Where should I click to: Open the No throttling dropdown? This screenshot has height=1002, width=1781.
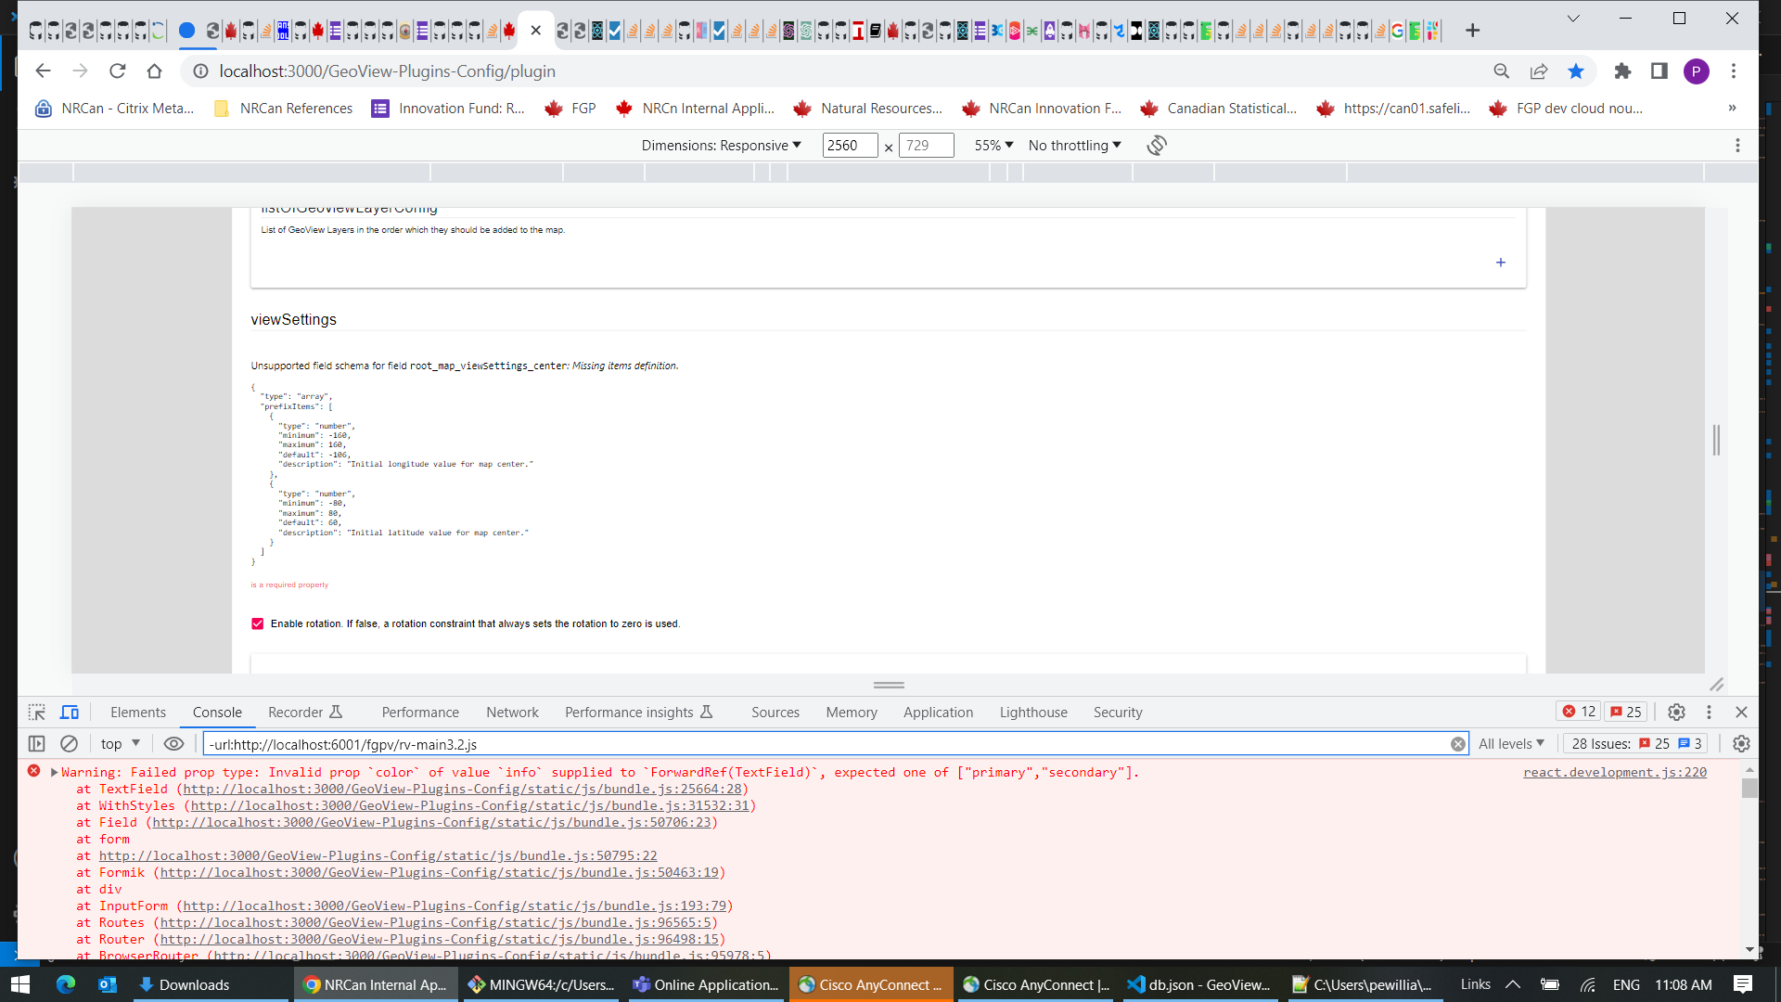(1073, 145)
